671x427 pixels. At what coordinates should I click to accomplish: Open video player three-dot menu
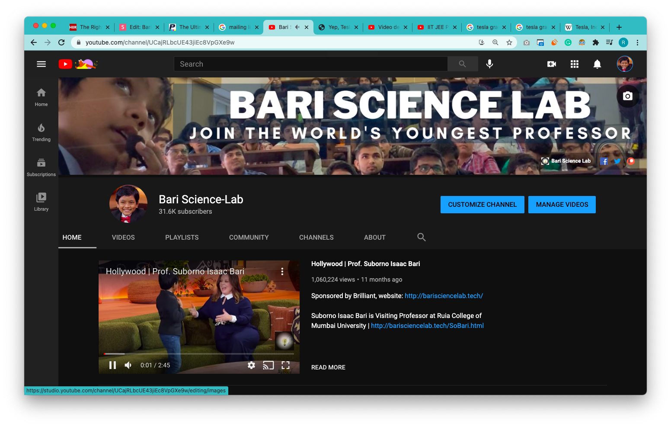(x=282, y=271)
